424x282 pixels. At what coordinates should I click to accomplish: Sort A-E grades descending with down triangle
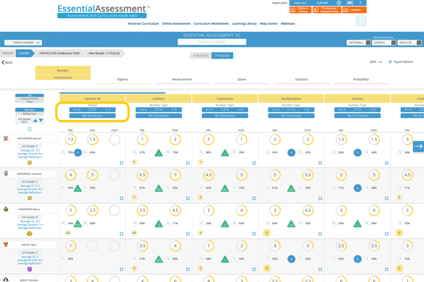pyautogui.click(x=41, y=121)
